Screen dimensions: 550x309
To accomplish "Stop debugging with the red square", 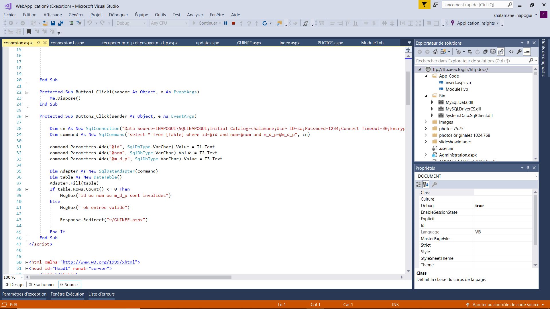I will (233, 23).
